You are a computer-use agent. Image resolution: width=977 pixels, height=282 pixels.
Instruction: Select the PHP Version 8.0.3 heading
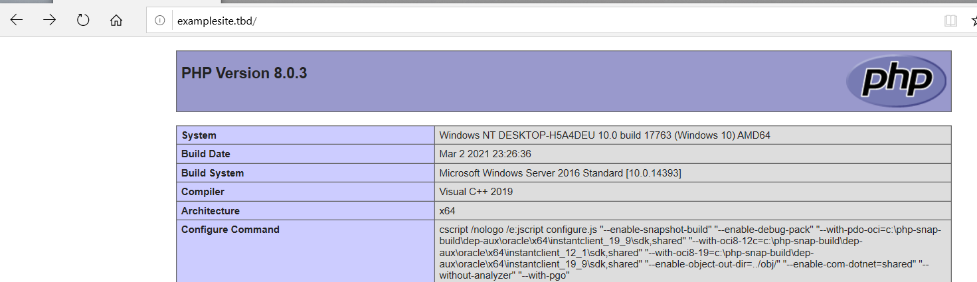click(244, 74)
